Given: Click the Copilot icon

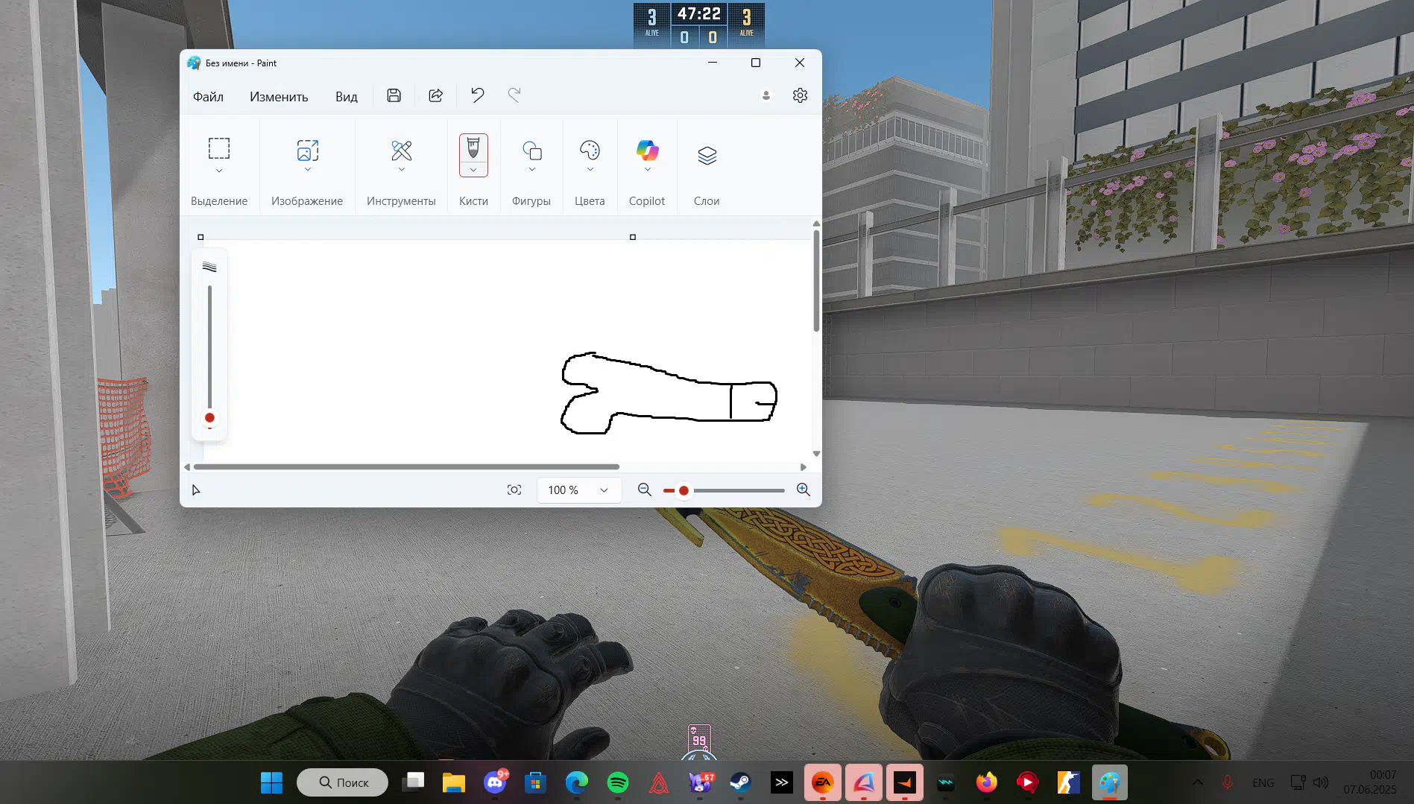Looking at the screenshot, I should [648, 150].
